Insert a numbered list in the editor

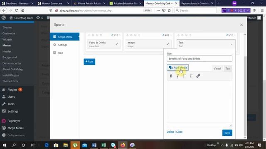click(x=191, y=76)
